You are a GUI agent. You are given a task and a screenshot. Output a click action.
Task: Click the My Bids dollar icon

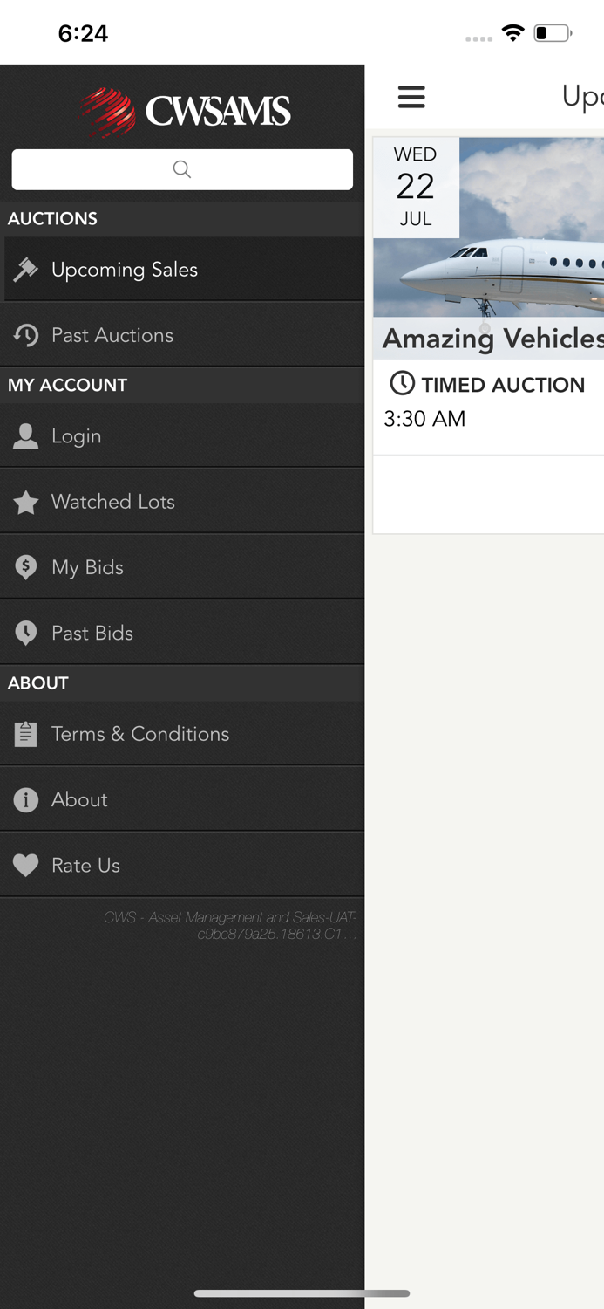tap(26, 567)
